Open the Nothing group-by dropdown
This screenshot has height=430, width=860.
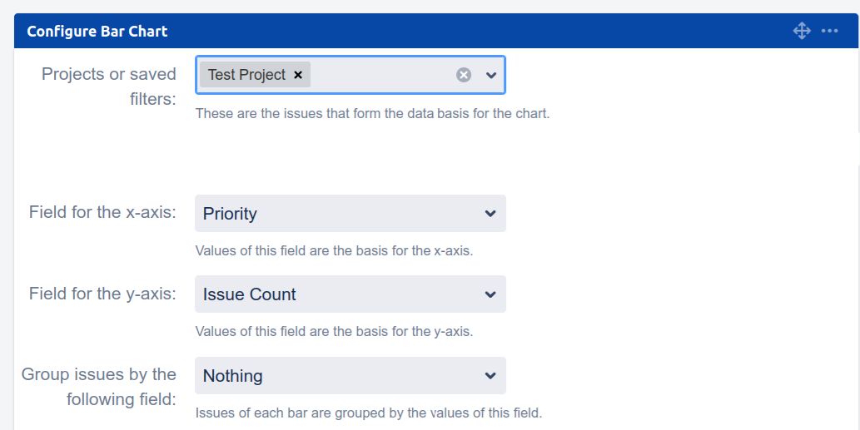(333, 376)
